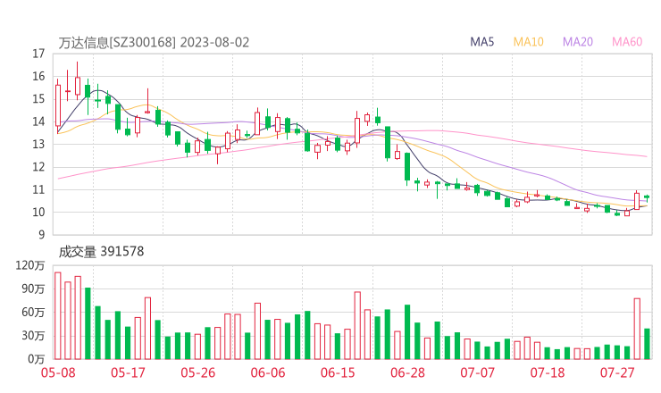Click the price axis value 10
The width and height of the screenshot is (661, 393).
pyautogui.click(x=38, y=213)
